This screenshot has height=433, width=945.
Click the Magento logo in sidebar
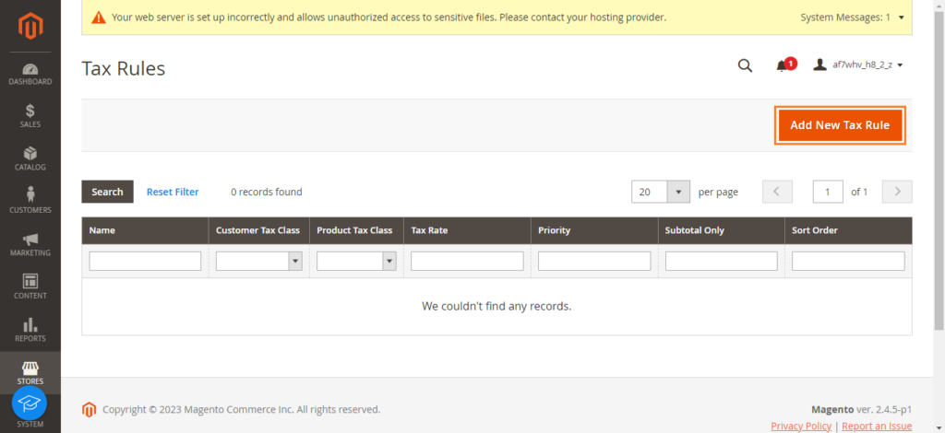(30, 26)
